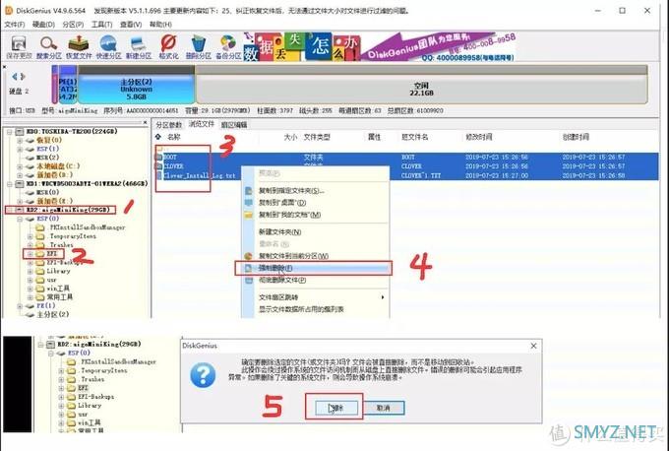669x451 pixels.
Task: Open the 查看(V) menu
Action: (131, 25)
